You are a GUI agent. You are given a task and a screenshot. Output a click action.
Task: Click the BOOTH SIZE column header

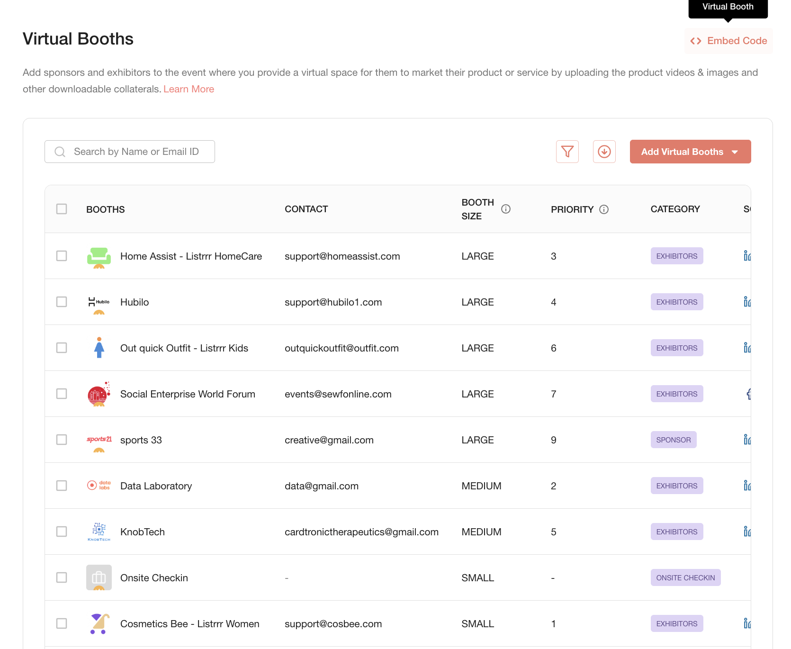(478, 209)
